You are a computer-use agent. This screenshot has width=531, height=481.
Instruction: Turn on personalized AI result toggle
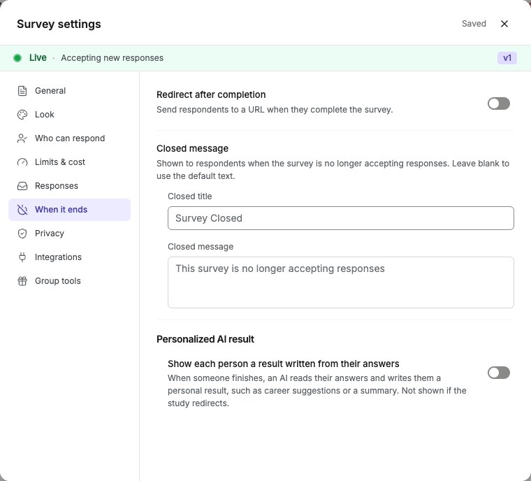498,373
